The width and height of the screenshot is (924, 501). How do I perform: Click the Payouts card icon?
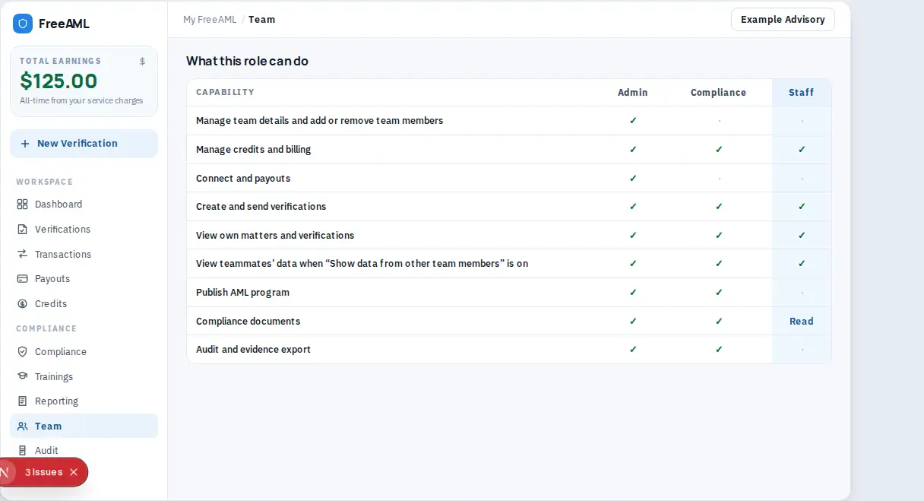22,279
